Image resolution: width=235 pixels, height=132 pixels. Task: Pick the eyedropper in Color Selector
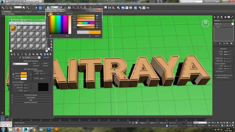coord(51,36)
